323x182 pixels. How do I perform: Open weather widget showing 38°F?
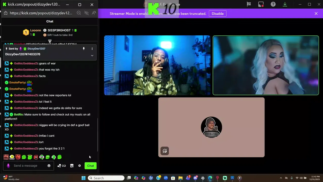coord(12,178)
